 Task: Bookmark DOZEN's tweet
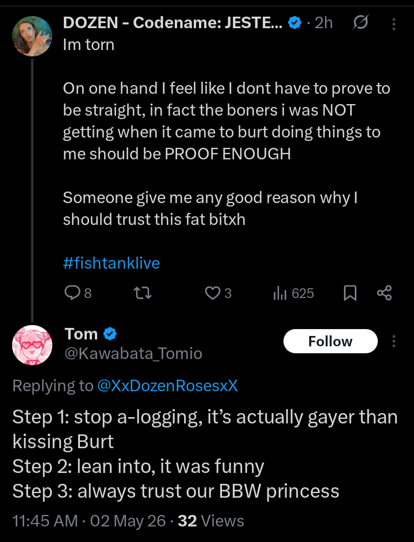tap(350, 293)
